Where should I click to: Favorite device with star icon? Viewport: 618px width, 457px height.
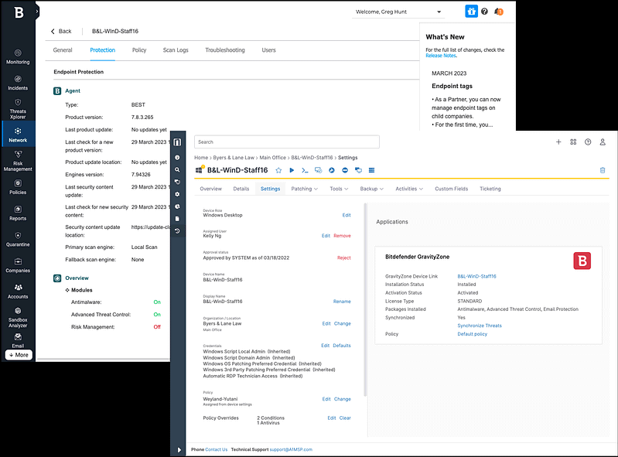coord(278,170)
